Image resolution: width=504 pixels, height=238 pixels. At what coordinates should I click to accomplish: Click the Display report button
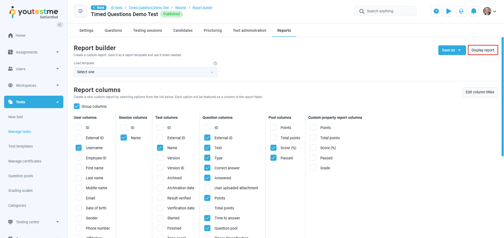[x=483, y=50]
